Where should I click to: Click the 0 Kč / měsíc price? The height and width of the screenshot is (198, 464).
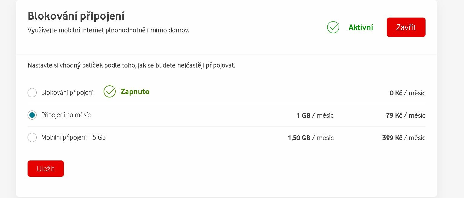click(407, 93)
